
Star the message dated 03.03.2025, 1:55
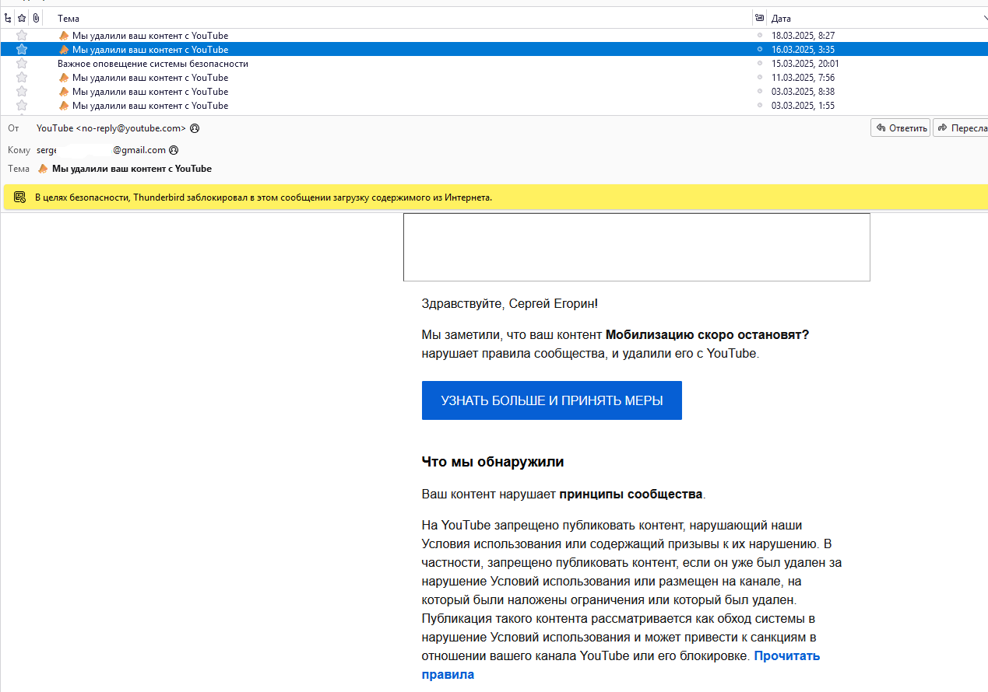click(22, 105)
